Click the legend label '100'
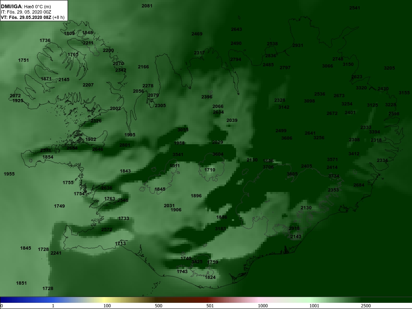 (x=107, y=306)
